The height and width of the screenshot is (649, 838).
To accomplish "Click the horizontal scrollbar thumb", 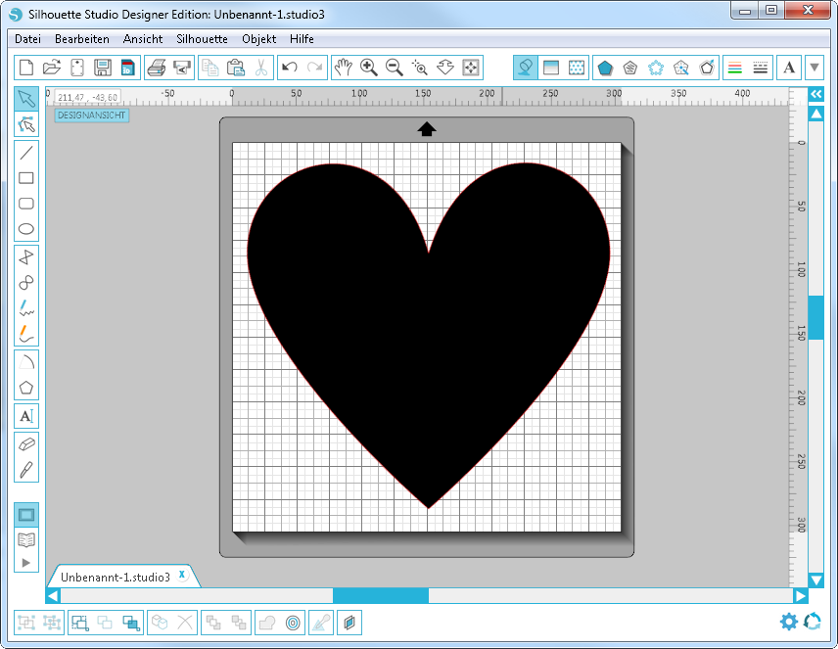I will pyautogui.click(x=381, y=595).
